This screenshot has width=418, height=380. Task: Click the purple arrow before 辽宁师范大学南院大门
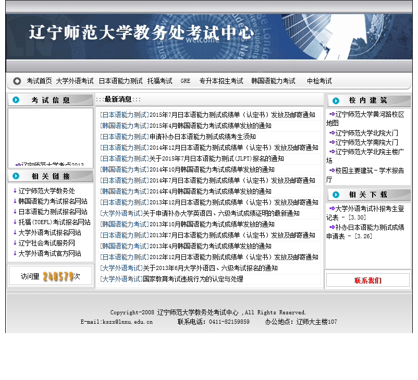coord(332,142)
